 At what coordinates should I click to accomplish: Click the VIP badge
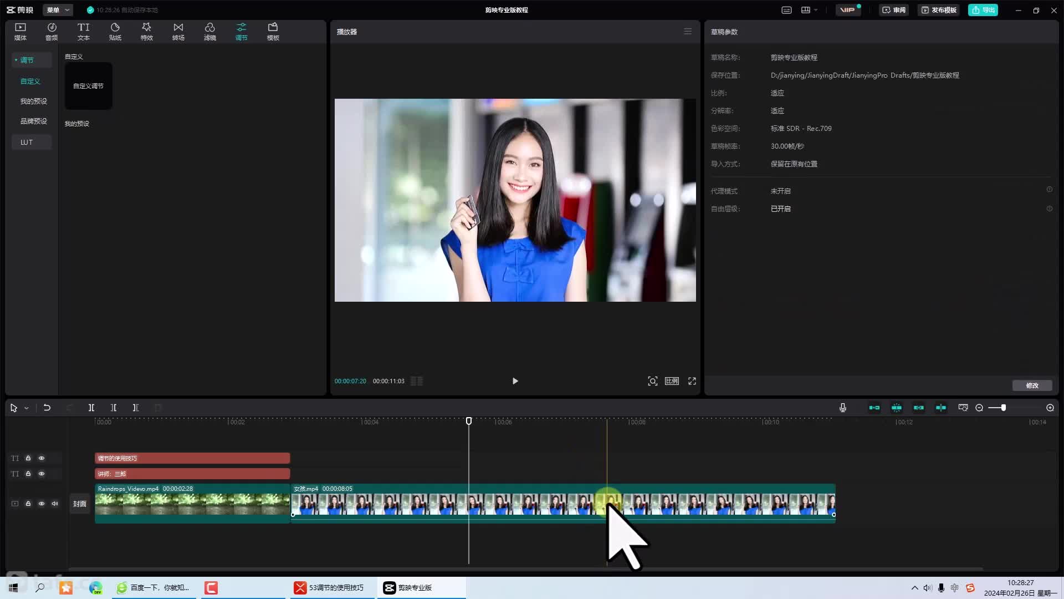click(x=848, y=10)
